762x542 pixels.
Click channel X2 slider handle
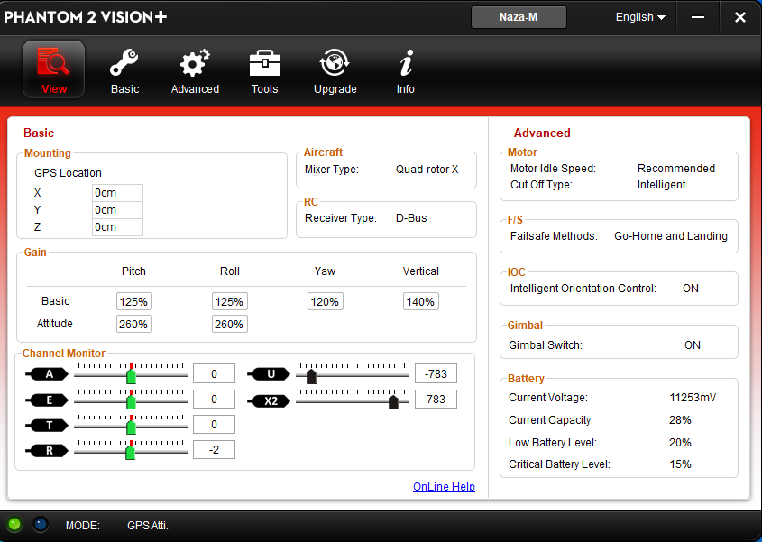click(394, 402)
